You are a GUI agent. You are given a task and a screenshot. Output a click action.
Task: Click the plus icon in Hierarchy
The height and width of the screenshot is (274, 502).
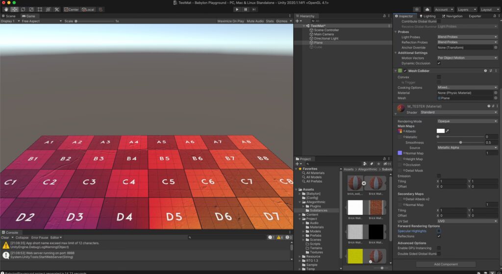tap(297, 21)
